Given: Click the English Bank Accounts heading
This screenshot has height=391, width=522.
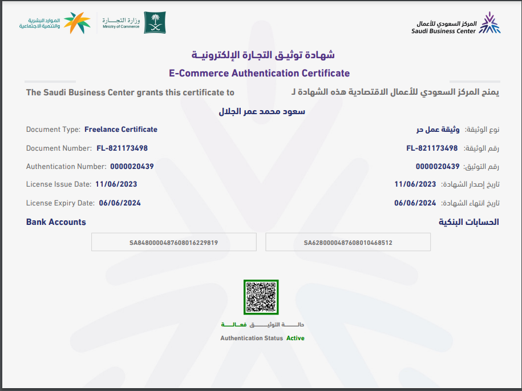Looking at the screenshot, I should point(56,222).
